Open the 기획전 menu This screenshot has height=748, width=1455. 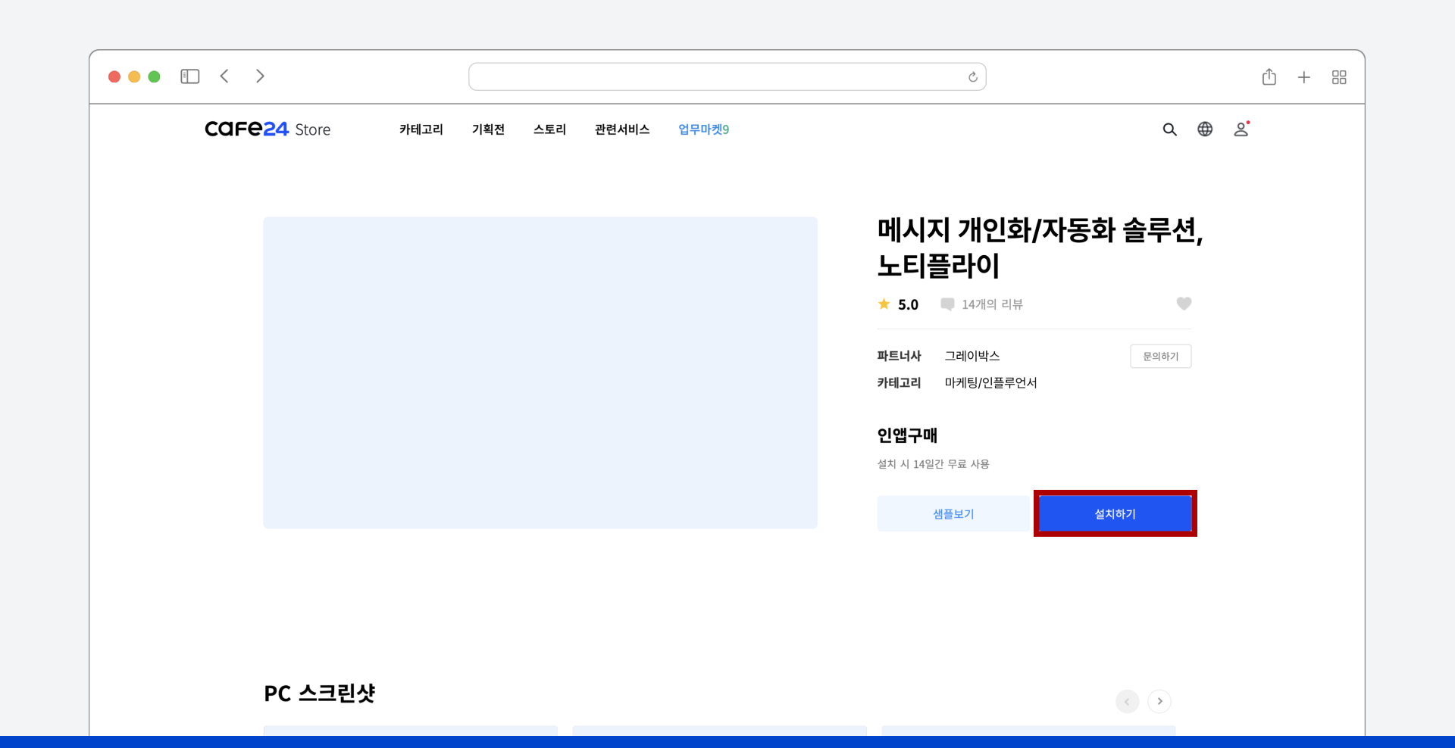pos(488,129)
